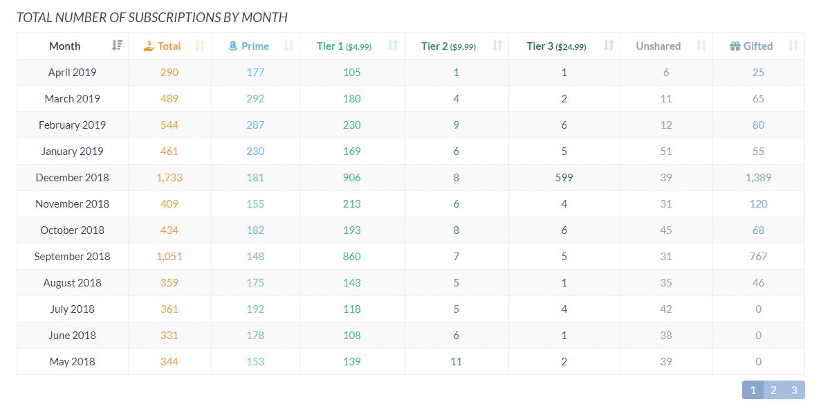Image resolution: width=839 pixels, height=411 pixels.
Task: Click Tier 1 value 193 in October 2018 row
Action: click(x=352, y=230)
